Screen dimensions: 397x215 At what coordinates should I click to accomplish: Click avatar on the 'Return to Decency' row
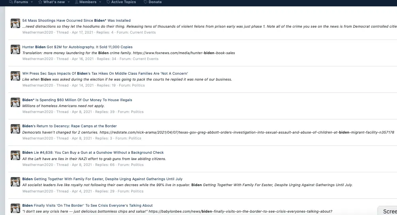pyautogui.click(x=15, y=129)
